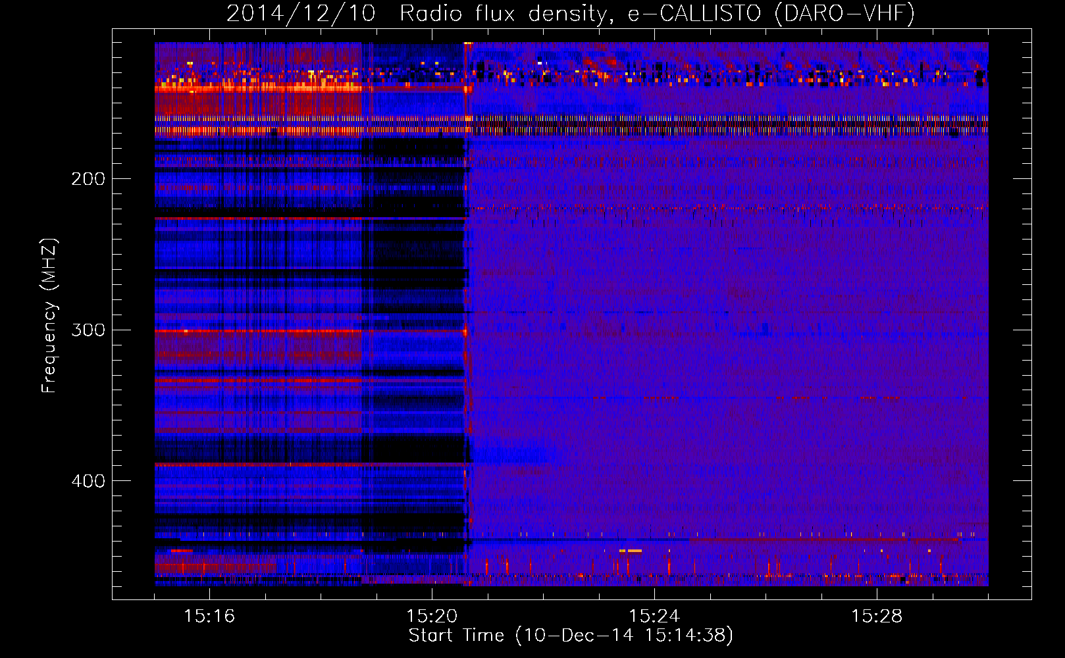Click the 300 frequency tick label
This screenshot has height=658, width=1065.
tap(88, 330)
